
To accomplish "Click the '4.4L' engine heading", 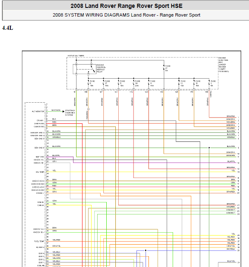I will click(7, 28).
